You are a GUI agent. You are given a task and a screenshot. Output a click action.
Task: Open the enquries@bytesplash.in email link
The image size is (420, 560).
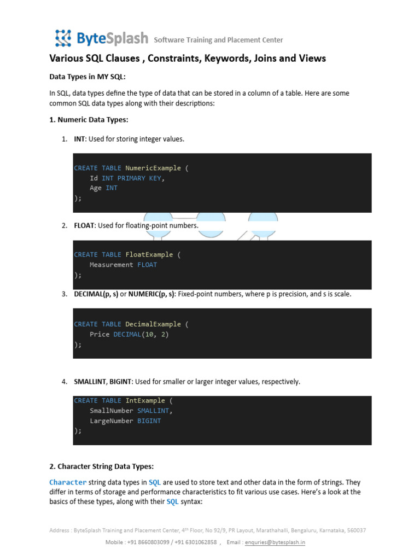275,542
